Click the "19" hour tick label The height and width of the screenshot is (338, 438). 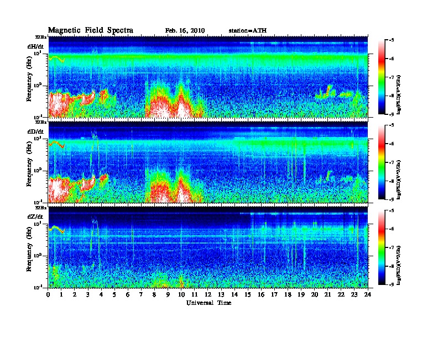coord(301,295)
